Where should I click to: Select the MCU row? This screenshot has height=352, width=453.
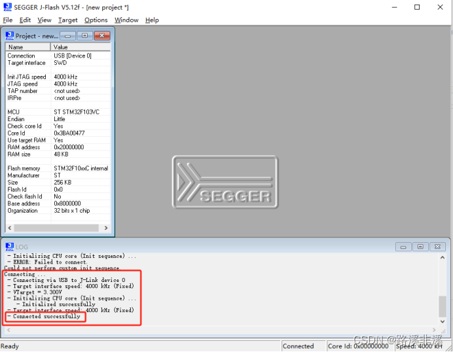(58, 112)
